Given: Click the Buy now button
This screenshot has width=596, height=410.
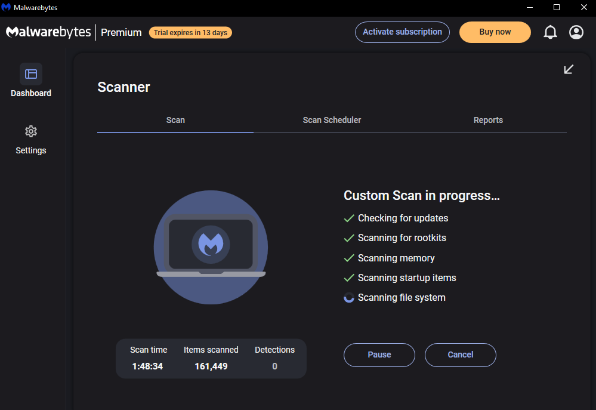Looking at the screenshot, I should tap(495, 32).
